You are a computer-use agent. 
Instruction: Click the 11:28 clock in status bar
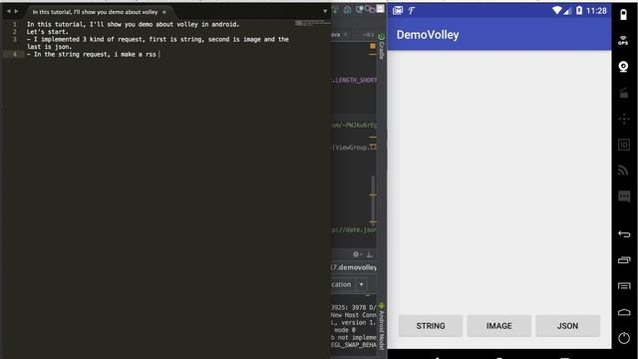[596, 11]
